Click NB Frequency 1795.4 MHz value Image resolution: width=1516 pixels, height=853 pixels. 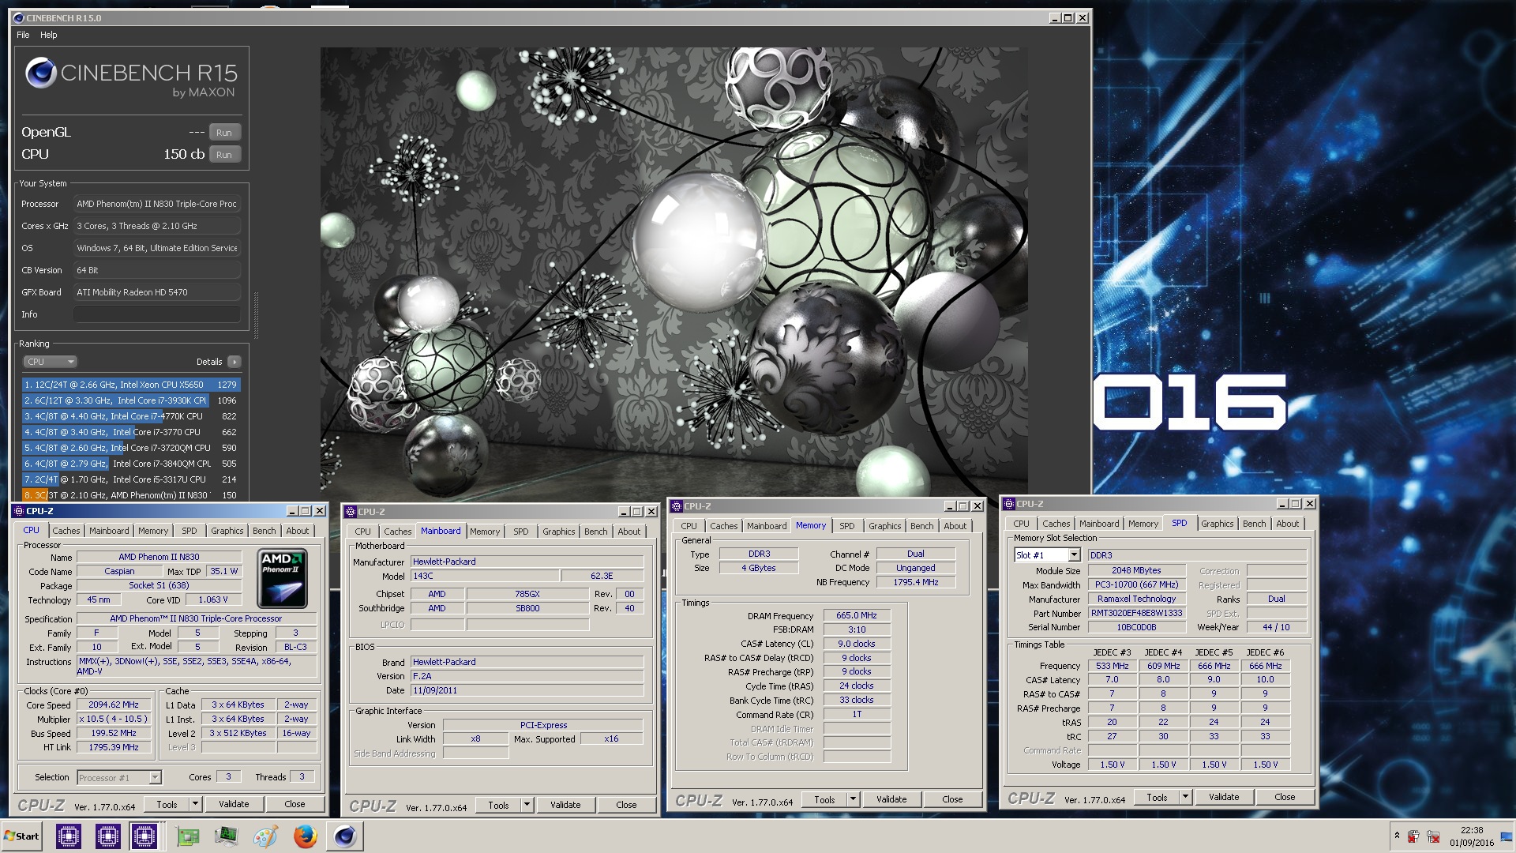click(916, 582)
